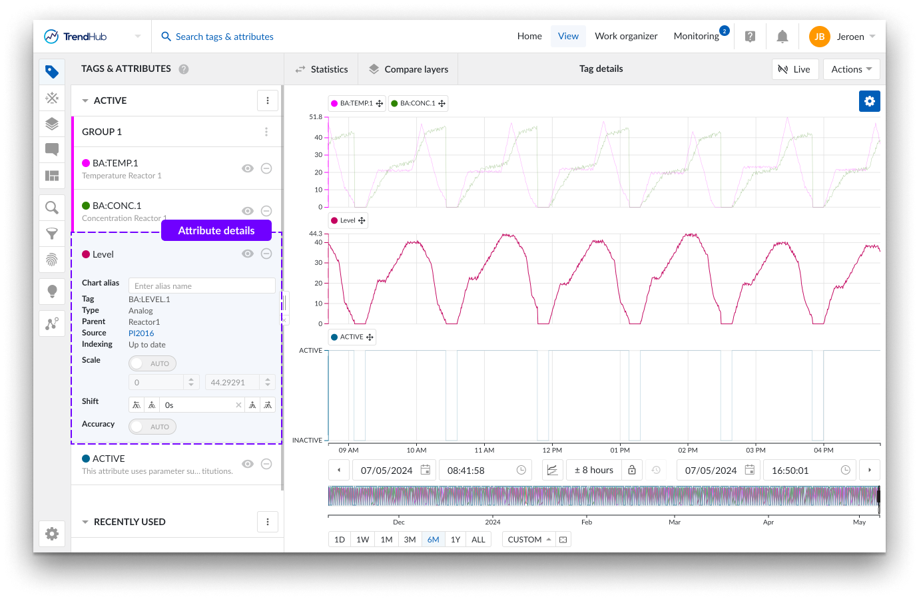
Task: Open the layers icon in sidebar
Action: click(52, 124)
